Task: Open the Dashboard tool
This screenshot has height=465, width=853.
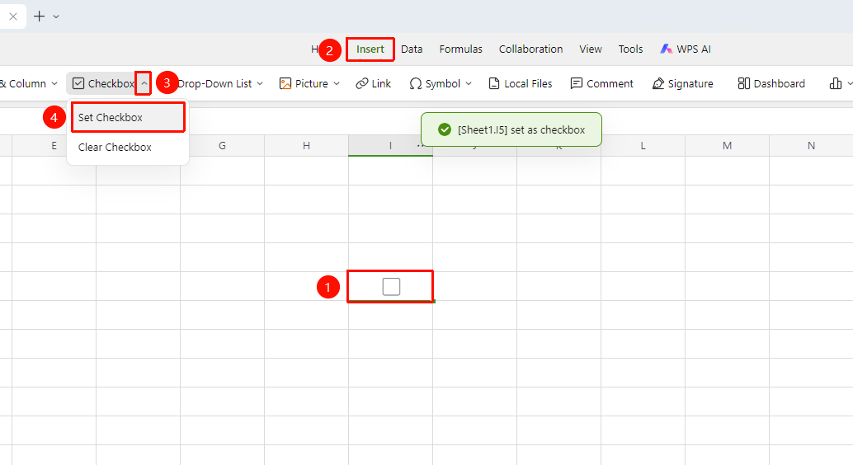Action: pos(771,84)
